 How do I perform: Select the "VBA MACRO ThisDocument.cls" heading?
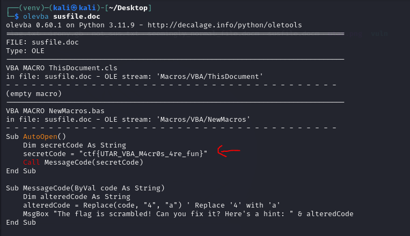click(x=61, y=68)
